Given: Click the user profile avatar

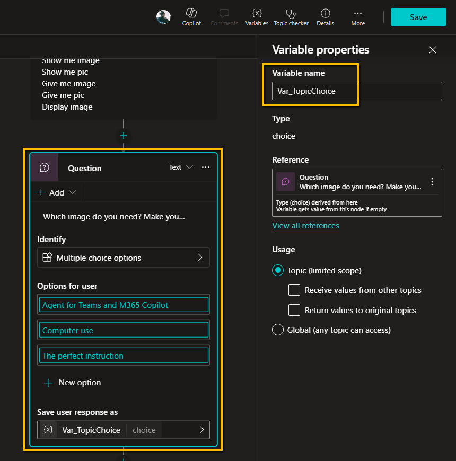Looking at the screenshot, I should coord(163,17).
